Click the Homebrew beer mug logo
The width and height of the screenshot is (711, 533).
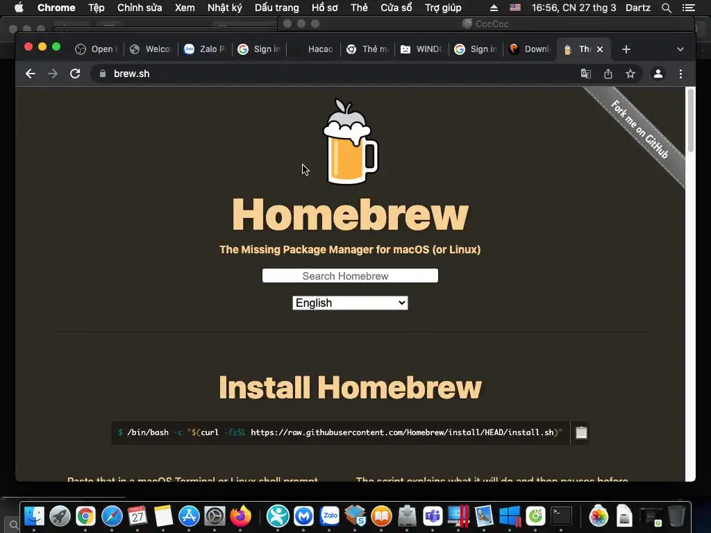[x=350, y=142]
